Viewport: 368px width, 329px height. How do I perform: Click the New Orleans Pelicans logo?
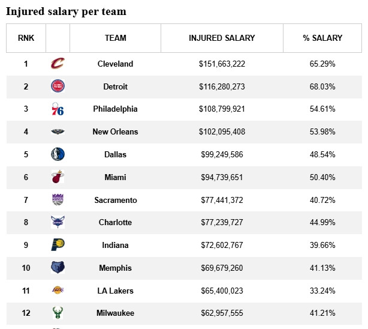(58, 131)
